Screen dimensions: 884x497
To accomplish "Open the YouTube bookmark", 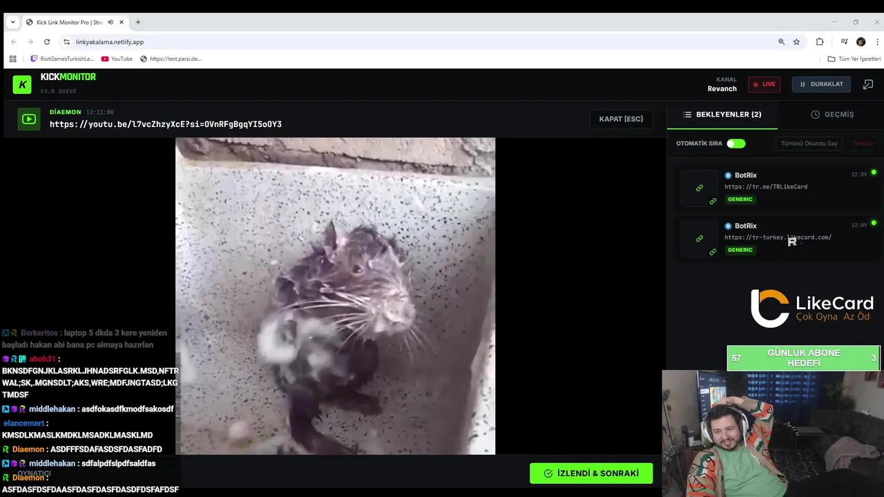I will 117,59.
